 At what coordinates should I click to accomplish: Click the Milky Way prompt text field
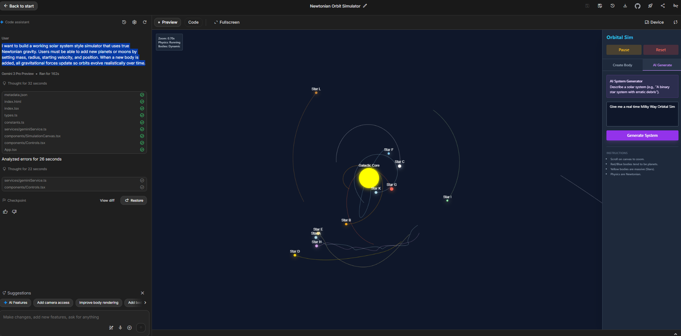[x=642, y=114]
